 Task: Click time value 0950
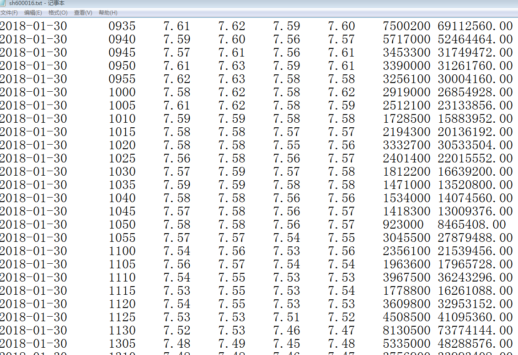[x=122, y=66]
